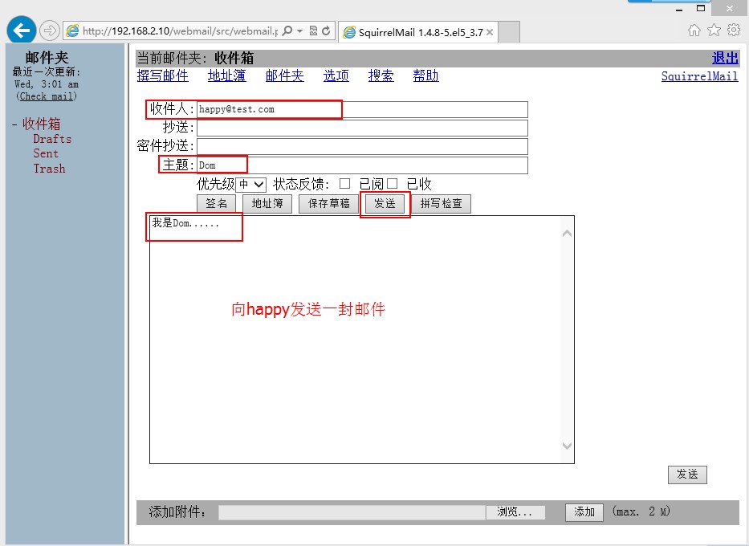Viewport: 749px width, 546px height.
Task: Click the 主题 subject field
Action: pyautogui.click(x=363, y=165)
